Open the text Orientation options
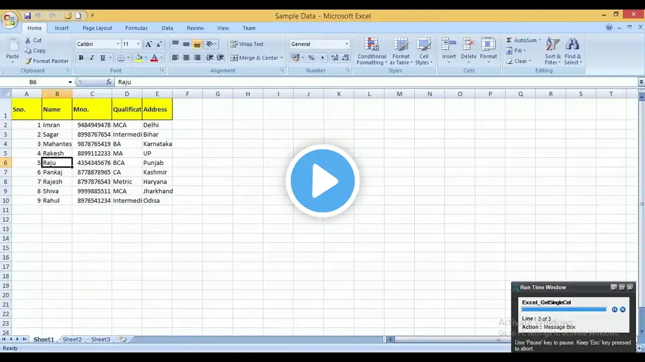Screen dimensions: 645x362 [211, 44]
